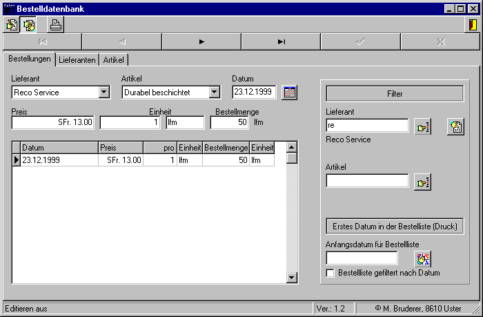This screenshot has height=317, width=483.
Task: Click the checkmark post-edit navigator button
Action: 361,41
